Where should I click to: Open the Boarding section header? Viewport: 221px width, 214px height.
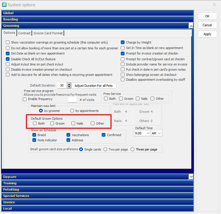(97, 19)
